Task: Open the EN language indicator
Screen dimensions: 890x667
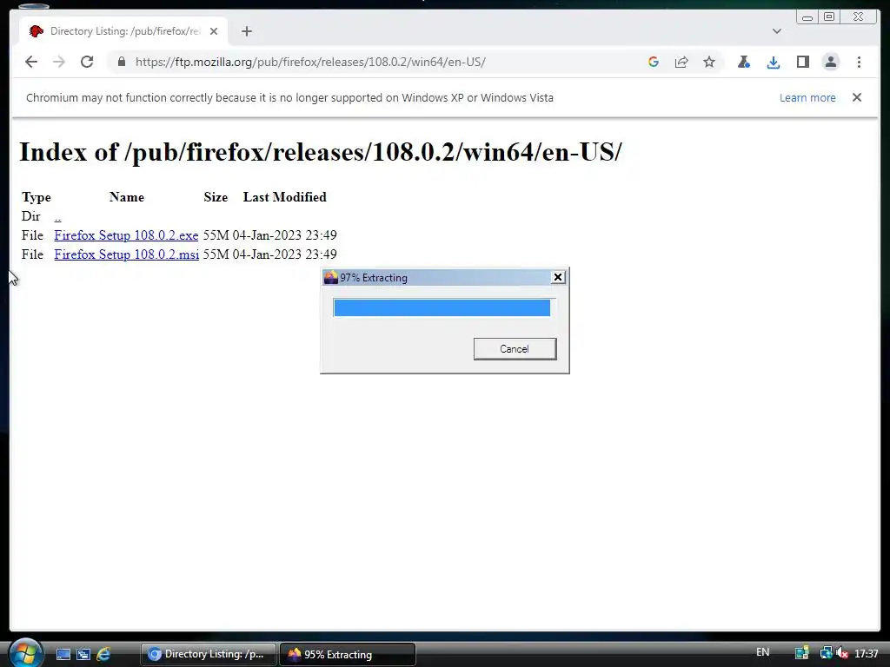Action: coord(762,652)
